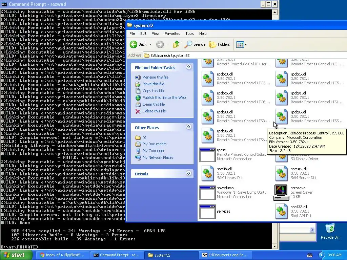Open the nt folder in Other Places
Image resolution: width=347 pixels, height=260 pixels.
click(144, 137)
